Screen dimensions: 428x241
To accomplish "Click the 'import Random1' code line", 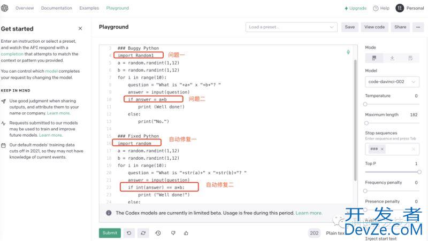I will [x=136, y=56].
